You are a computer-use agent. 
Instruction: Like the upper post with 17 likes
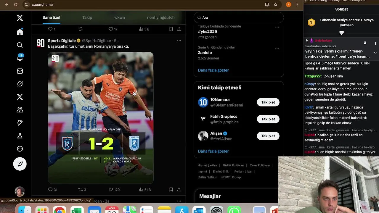pos(113,29)
